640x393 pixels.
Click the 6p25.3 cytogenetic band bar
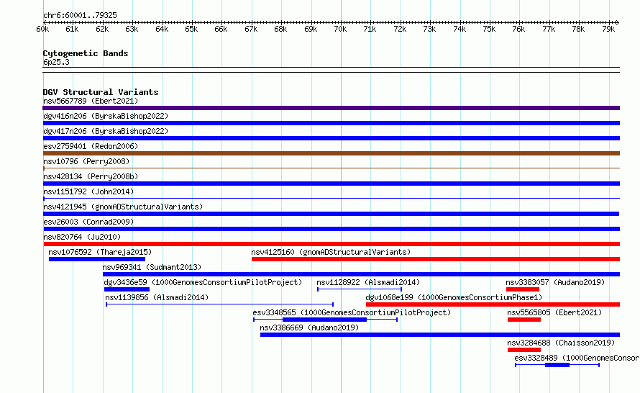[331, 70]
